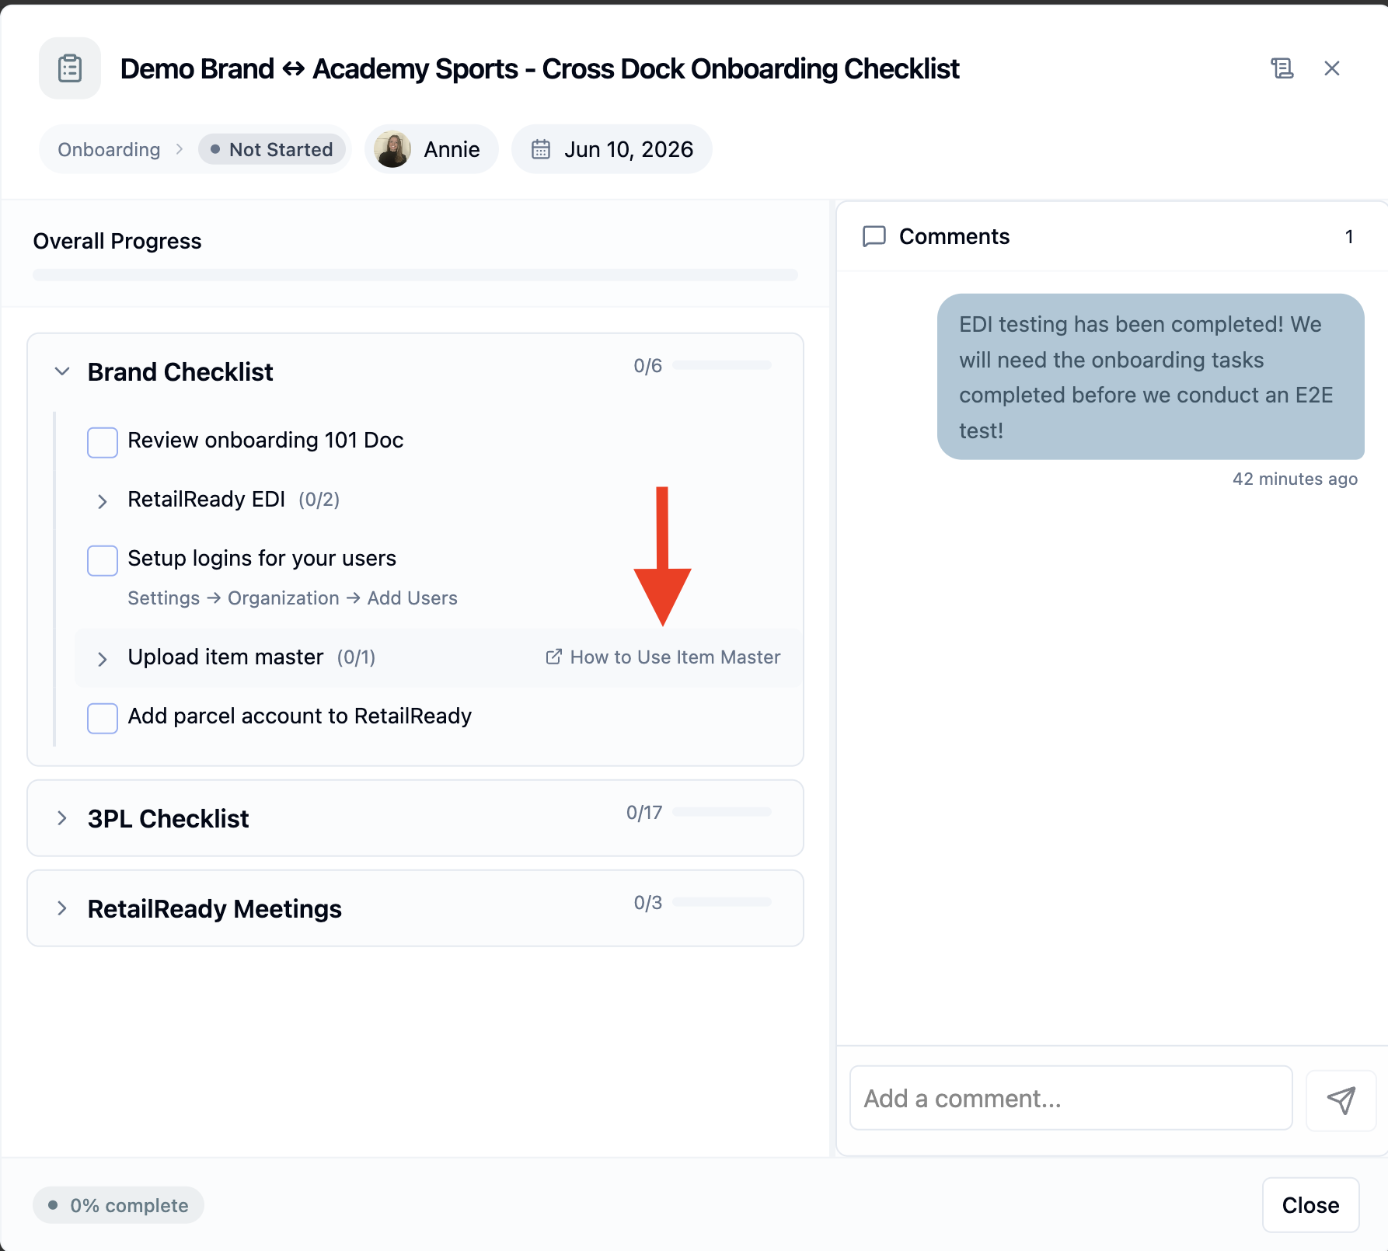
Task: Click the Close button
Action: click(x=1310, y=1205)
